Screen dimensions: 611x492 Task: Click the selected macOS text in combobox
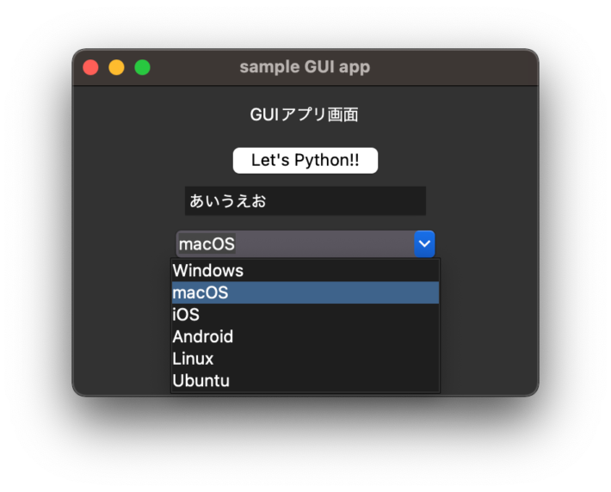[x=207, y=244]
